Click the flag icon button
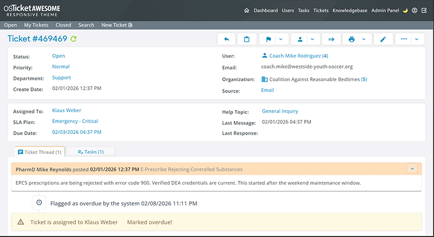434x237 pixels. [x=268, y=39]
